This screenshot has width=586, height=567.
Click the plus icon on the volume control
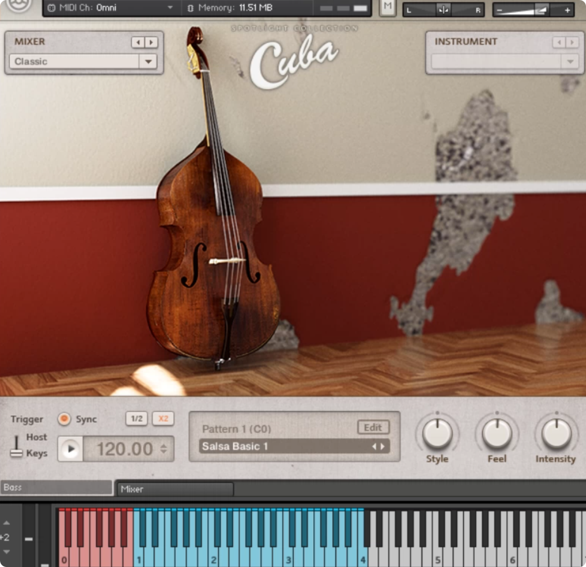coord(568,10)
